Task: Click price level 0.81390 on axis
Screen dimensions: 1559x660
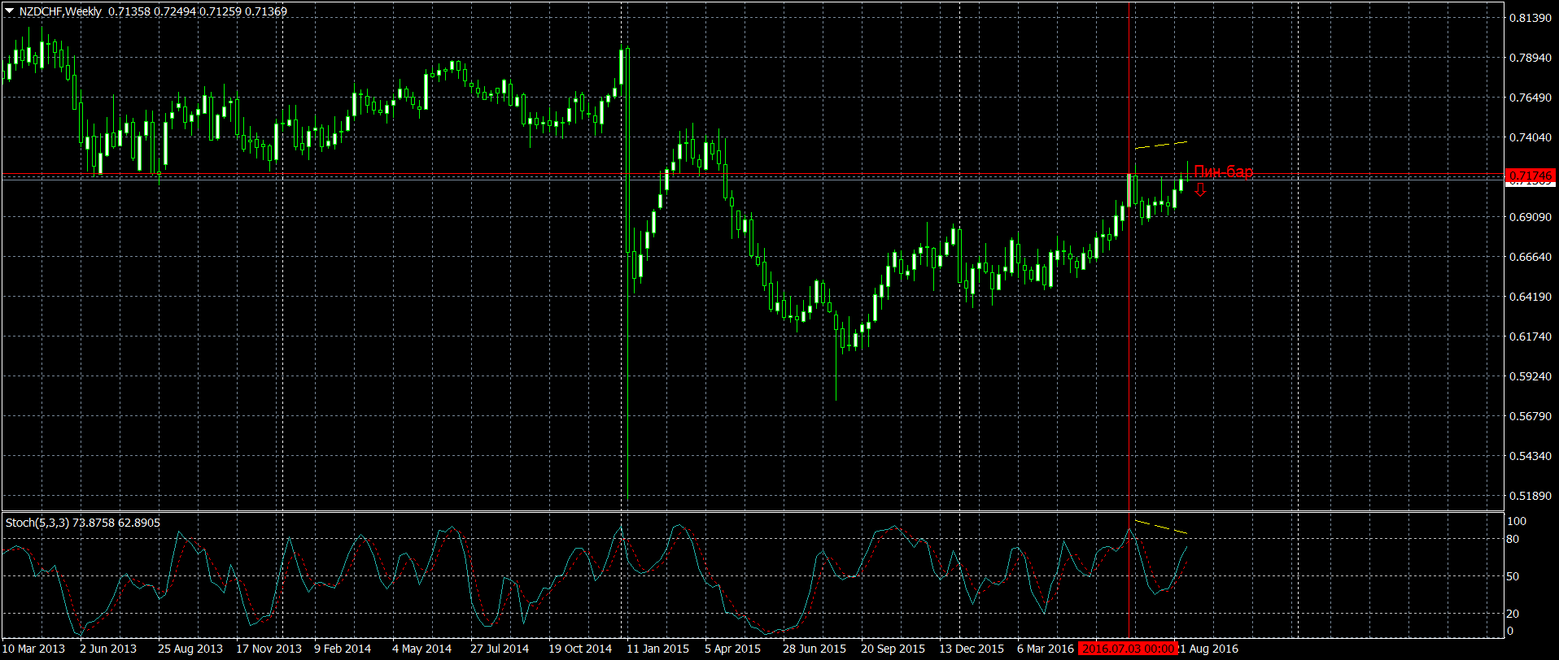Action: (1530, 18)
